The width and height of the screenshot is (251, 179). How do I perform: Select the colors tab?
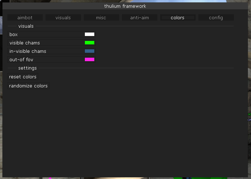(x=178, y=17)
